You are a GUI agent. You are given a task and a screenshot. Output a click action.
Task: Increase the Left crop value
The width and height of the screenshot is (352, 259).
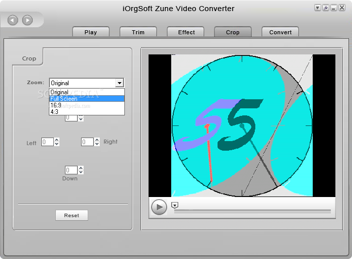[x=57, y=140]
